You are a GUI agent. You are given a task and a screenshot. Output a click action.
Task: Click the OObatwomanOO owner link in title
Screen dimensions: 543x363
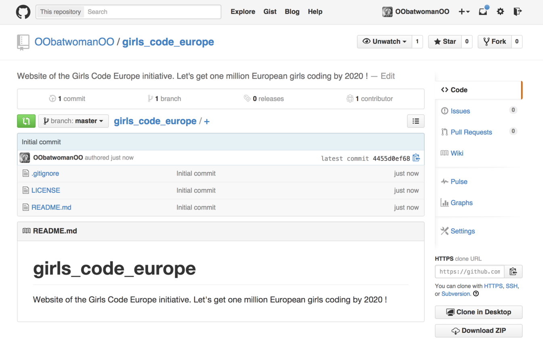tap(74, 42)
